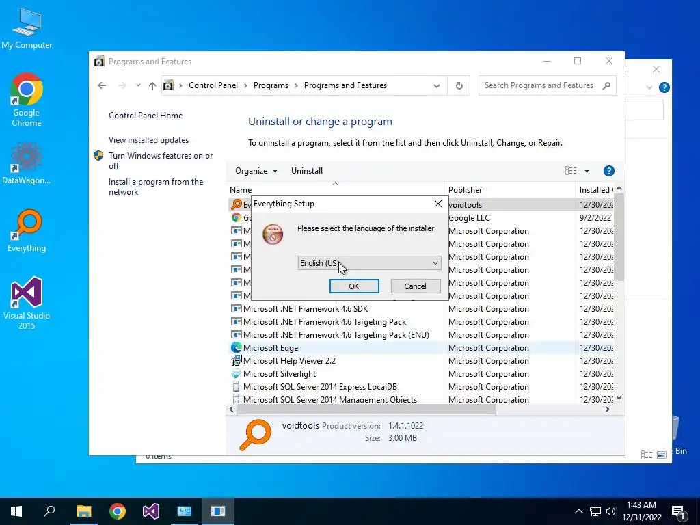The width and height of the screenshot is (700, 525).
Task: Click Uninstall in the toolbar
Action: (x=307, y=171)
